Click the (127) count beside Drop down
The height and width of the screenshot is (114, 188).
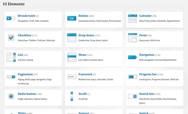coord(97,36)
